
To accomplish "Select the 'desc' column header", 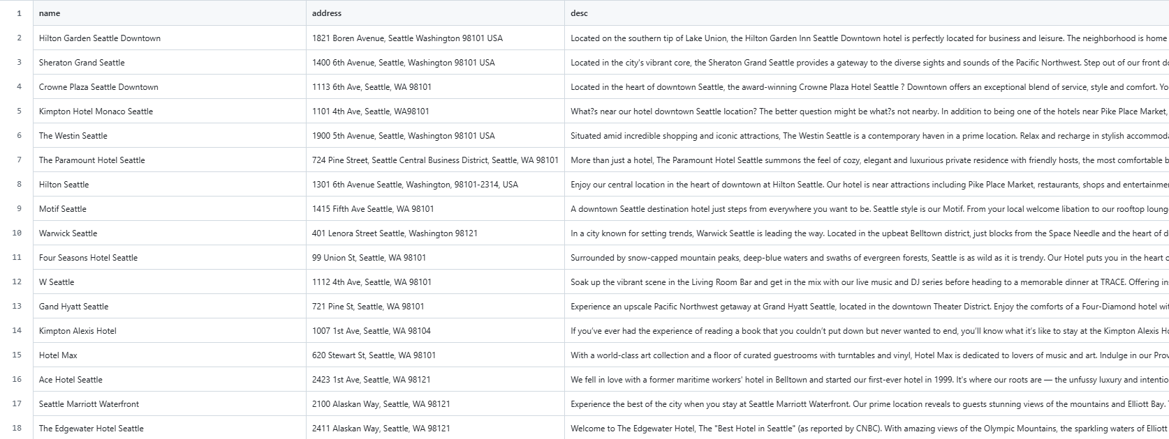I will (x=867, y=13).
